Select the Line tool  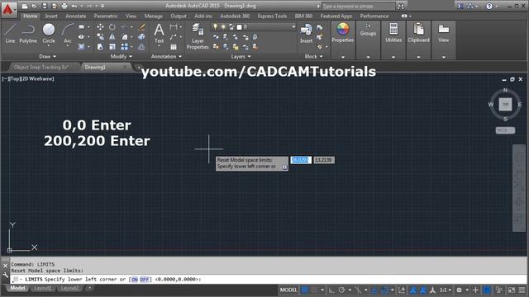pos(10,34)
